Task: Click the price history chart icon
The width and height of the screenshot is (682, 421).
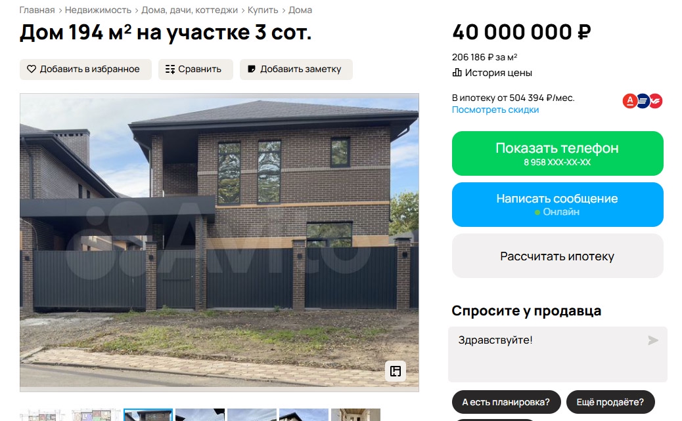Action: (x=457, y=73)
